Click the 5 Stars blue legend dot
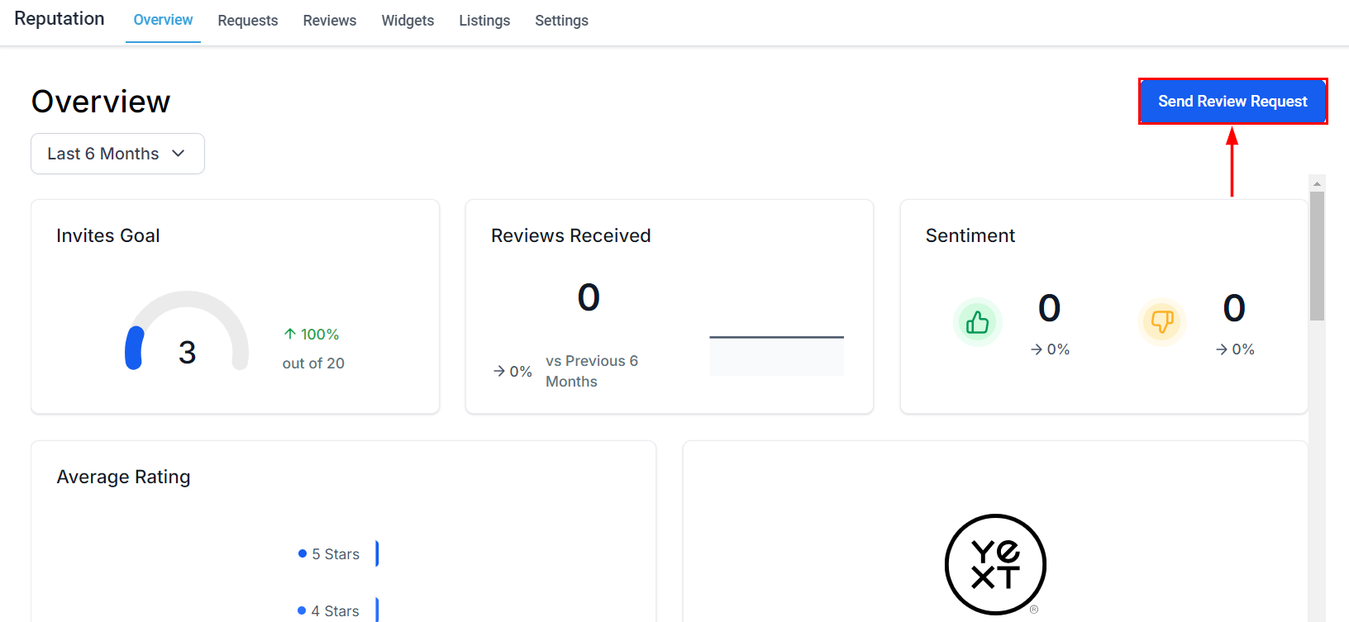Viewport: 1349px width, 622px height. [303, 553]
